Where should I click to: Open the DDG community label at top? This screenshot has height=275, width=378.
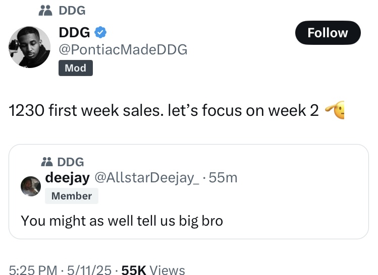click(72, 10)
